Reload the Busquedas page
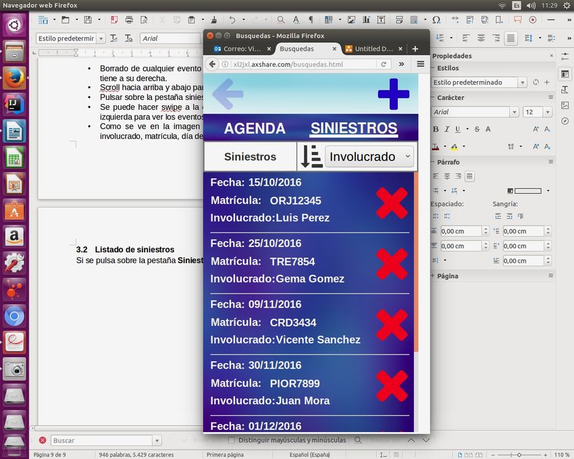 384,64
